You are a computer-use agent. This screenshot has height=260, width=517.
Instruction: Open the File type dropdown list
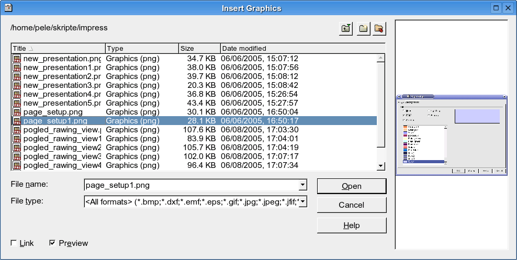(x=302, y=201)
